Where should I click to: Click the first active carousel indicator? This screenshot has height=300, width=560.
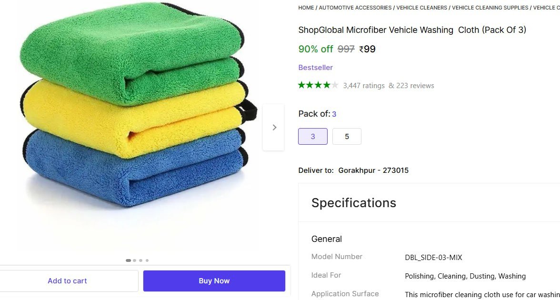(128, 260)
